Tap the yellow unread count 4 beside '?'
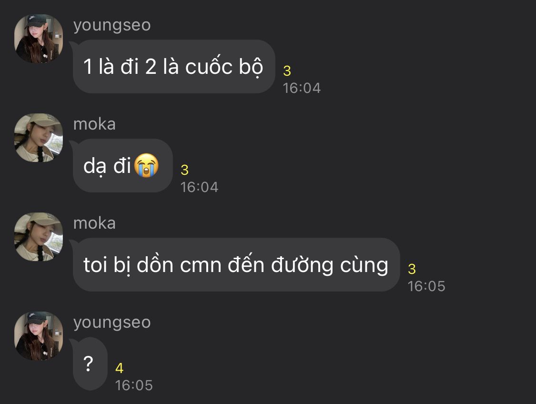Screen dimensions: 536x404 coord(119,368)
